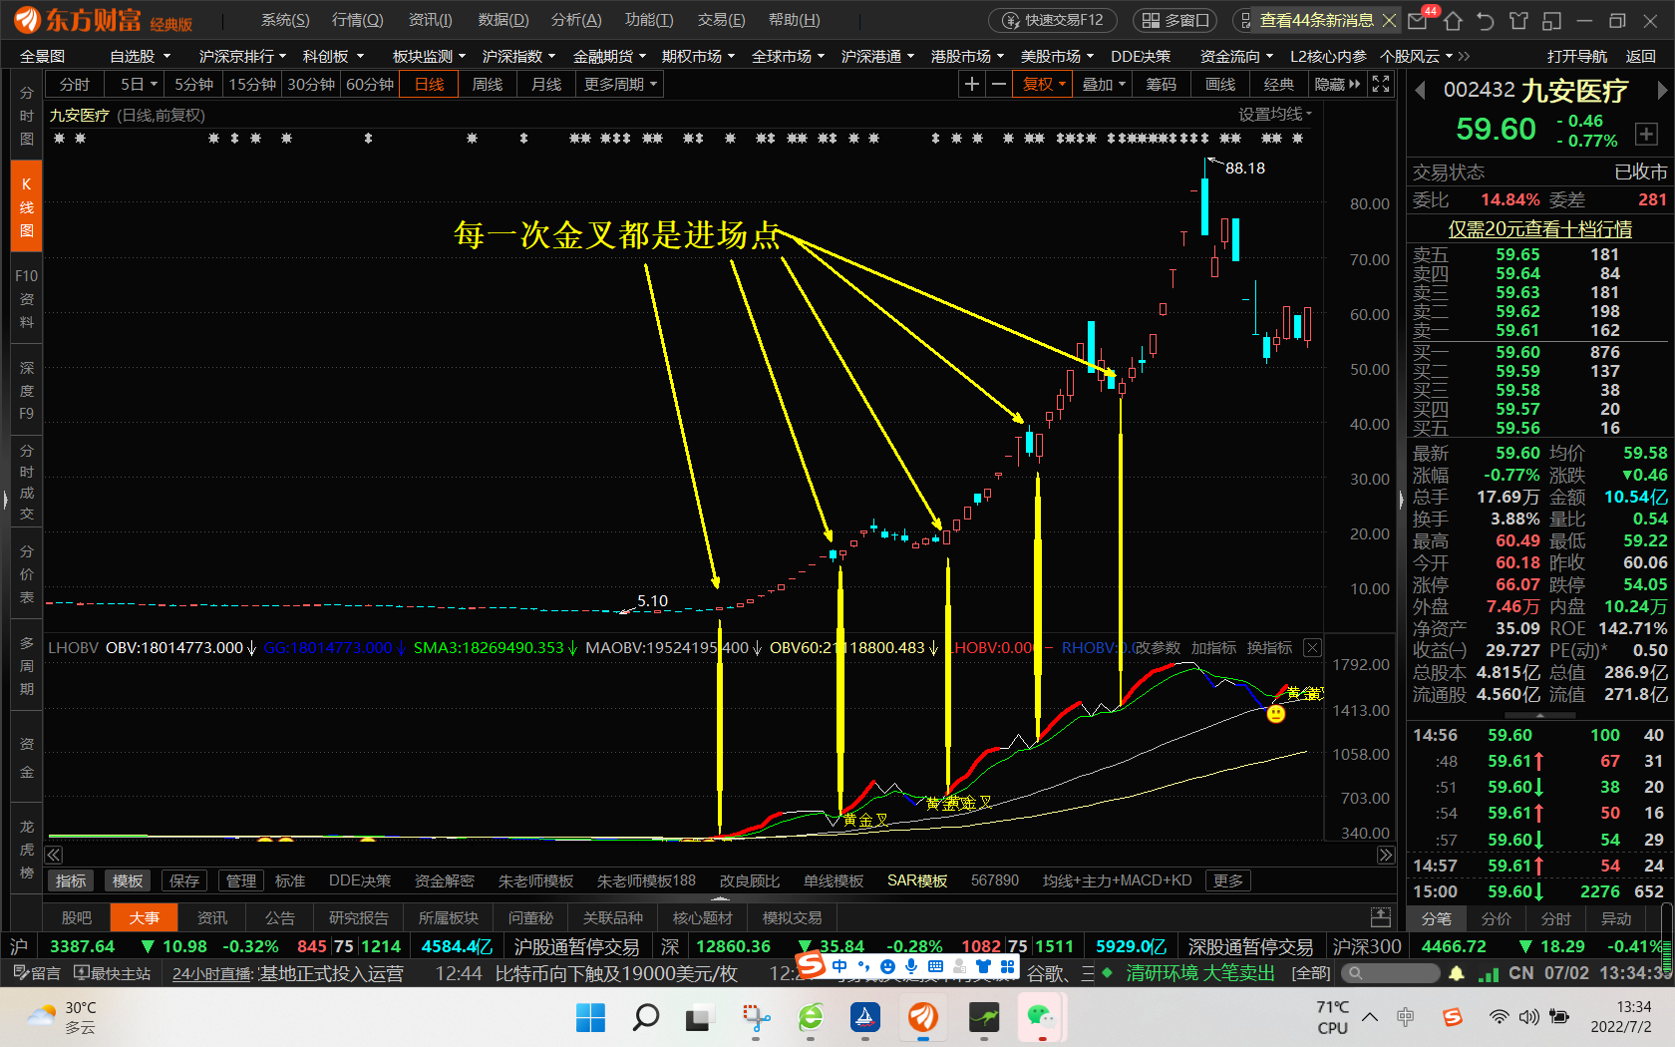Open the skin (shirt) icon in title bar

point(1518,21)
